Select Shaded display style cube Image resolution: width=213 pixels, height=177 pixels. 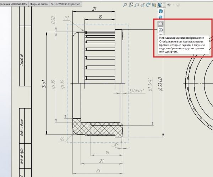point(160,17)
